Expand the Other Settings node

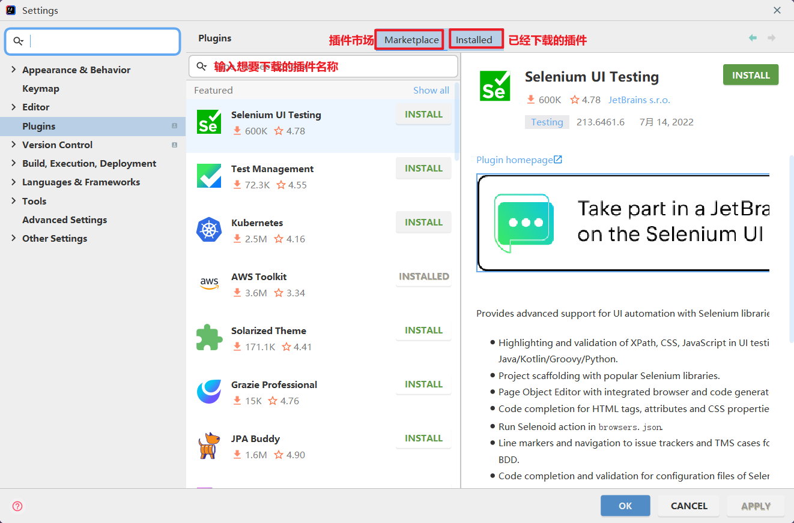click(14, 238)
